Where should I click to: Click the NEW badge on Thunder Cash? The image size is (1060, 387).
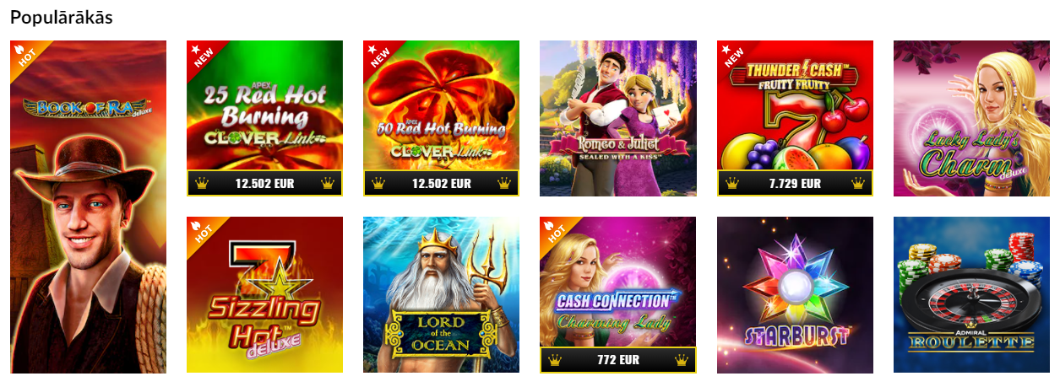731,55
